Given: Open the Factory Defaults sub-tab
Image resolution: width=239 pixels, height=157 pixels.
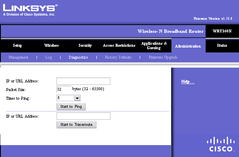Looking at the screenshot, I should (118, 57).
